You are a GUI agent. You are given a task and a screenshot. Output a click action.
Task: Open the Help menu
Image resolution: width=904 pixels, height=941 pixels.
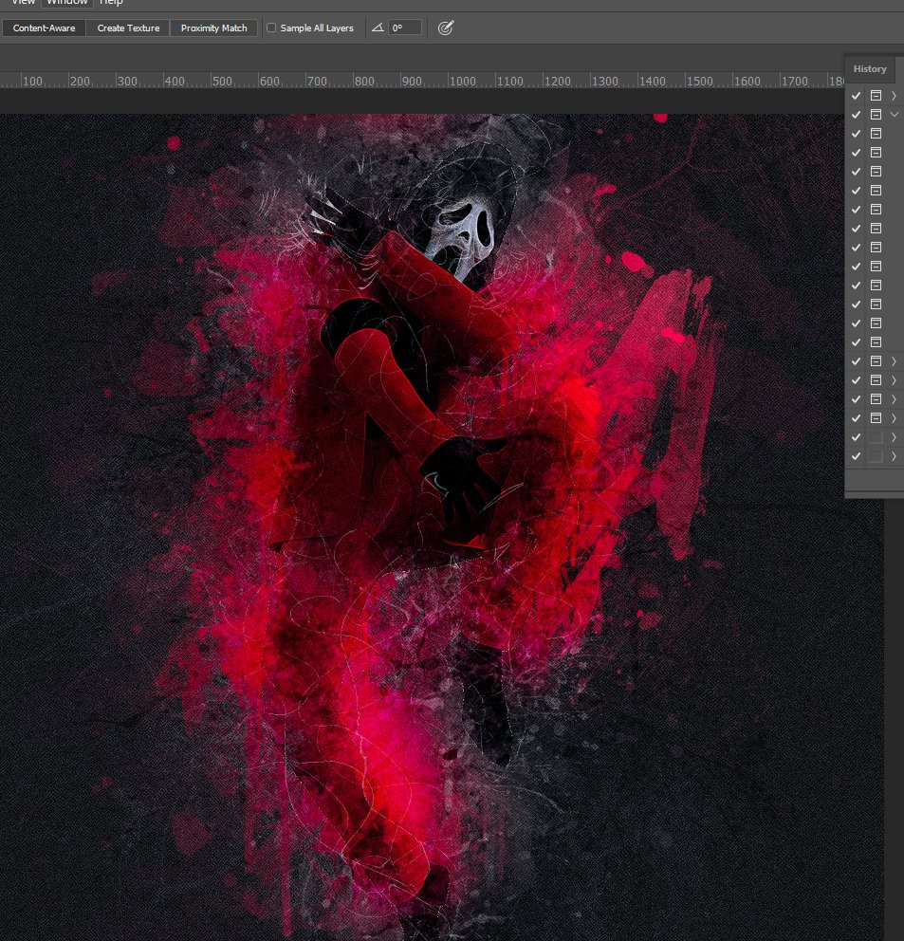111,3
